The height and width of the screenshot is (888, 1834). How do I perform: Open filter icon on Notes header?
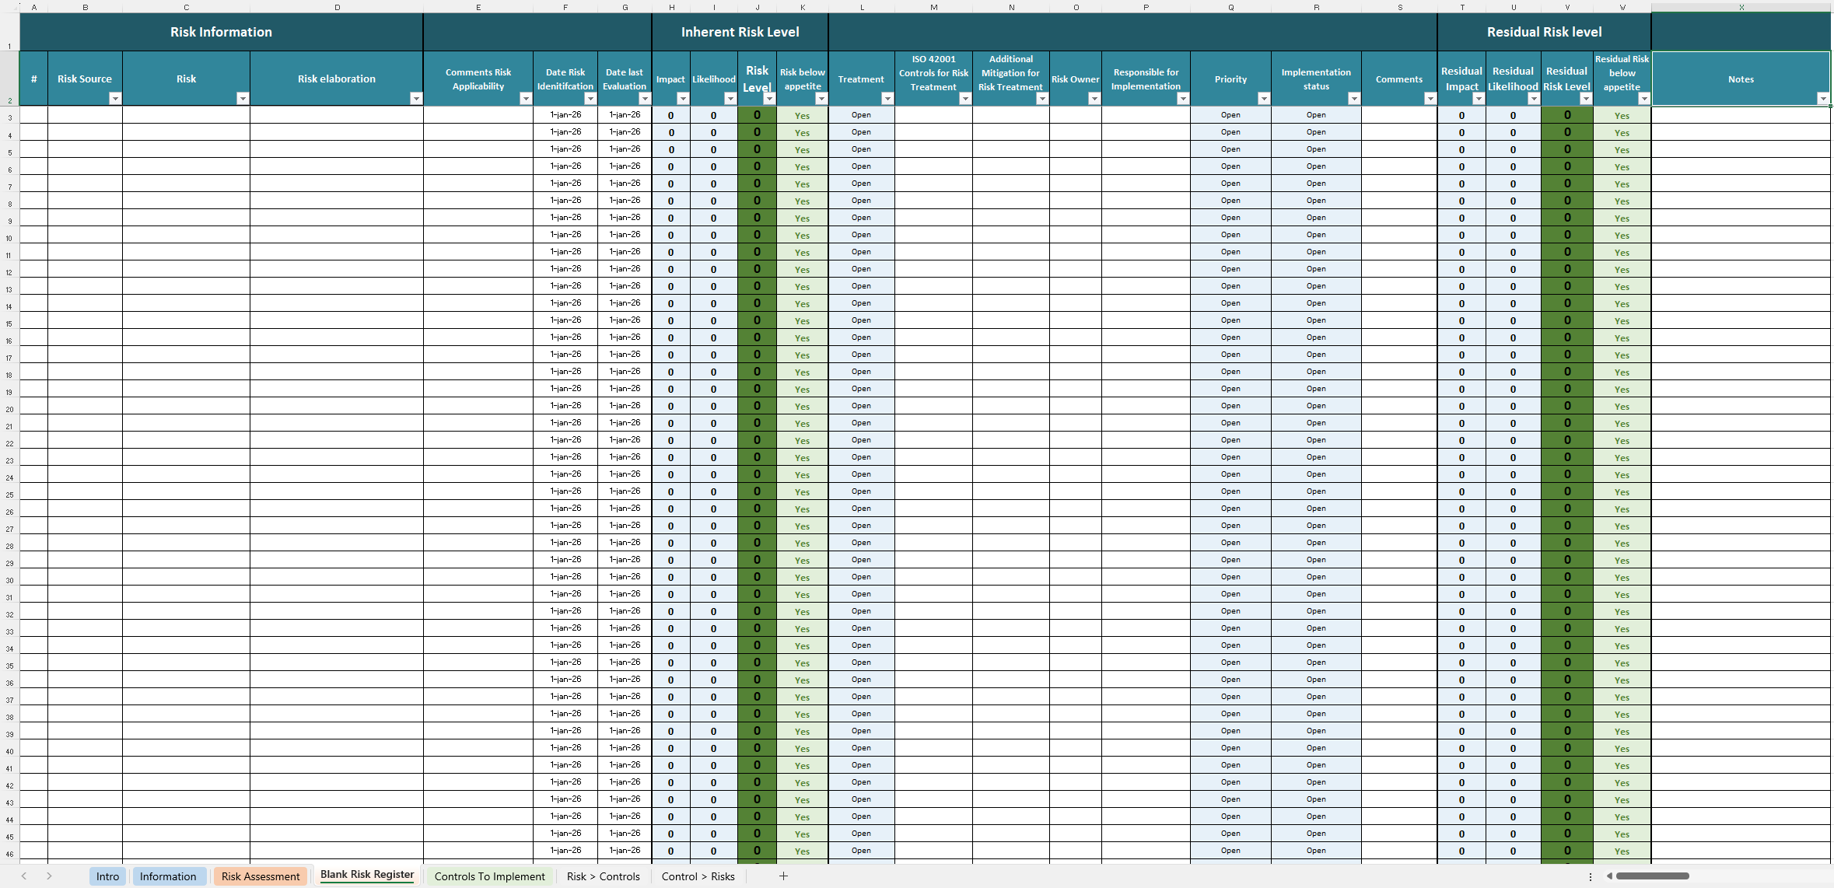(1822, 99)
